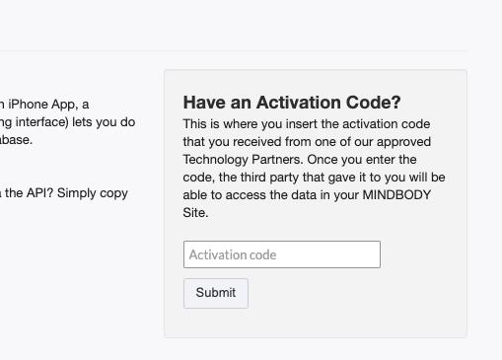Submit the activation code
Viewport: 502px width, 360px height.
[x=216, y=293]
